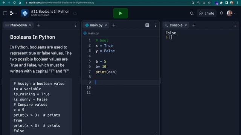Run the code with the green play button

click(x=120, y=13)
